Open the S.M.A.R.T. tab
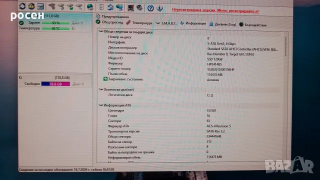This screenshot has height=180, width=320. click(166, 23)
